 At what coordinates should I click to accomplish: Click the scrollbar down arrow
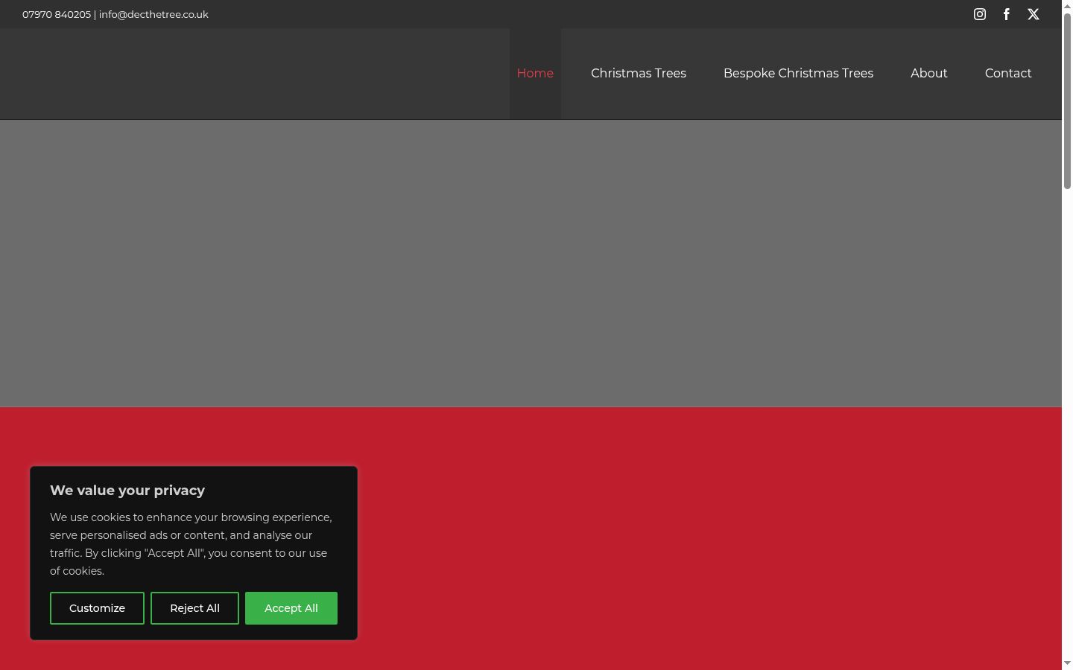[1067, 663]
